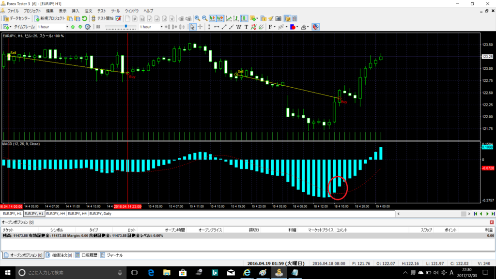Select the Elliott wave numbering tool
This screenshot has width=496, height=279.
(254, 27)
